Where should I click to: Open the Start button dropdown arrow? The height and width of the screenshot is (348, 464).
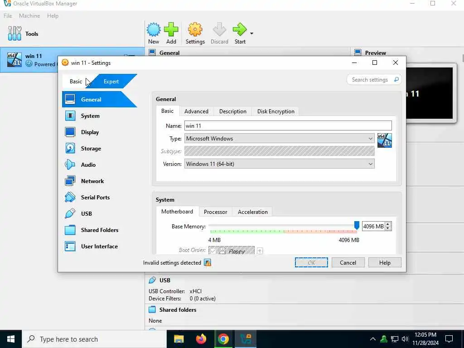251,34
